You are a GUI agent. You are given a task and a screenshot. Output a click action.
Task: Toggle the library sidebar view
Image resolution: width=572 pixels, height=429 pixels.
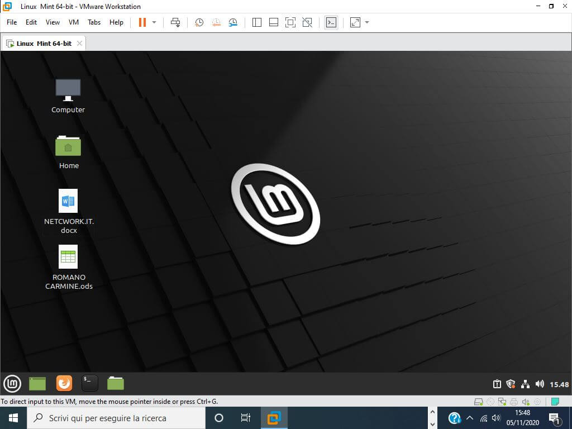tap(257, 22)
